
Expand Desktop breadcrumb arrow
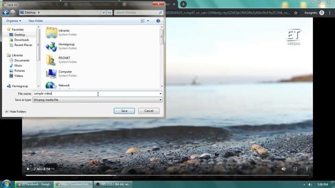pos(39,13)
